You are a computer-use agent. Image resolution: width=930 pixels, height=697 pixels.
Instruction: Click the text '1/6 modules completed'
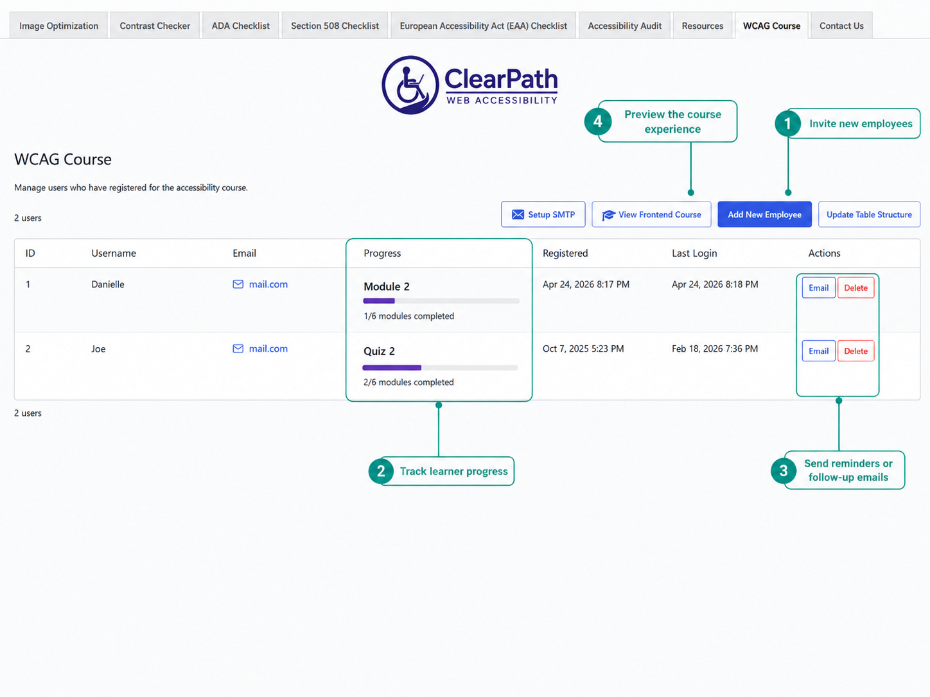point(408,316)
